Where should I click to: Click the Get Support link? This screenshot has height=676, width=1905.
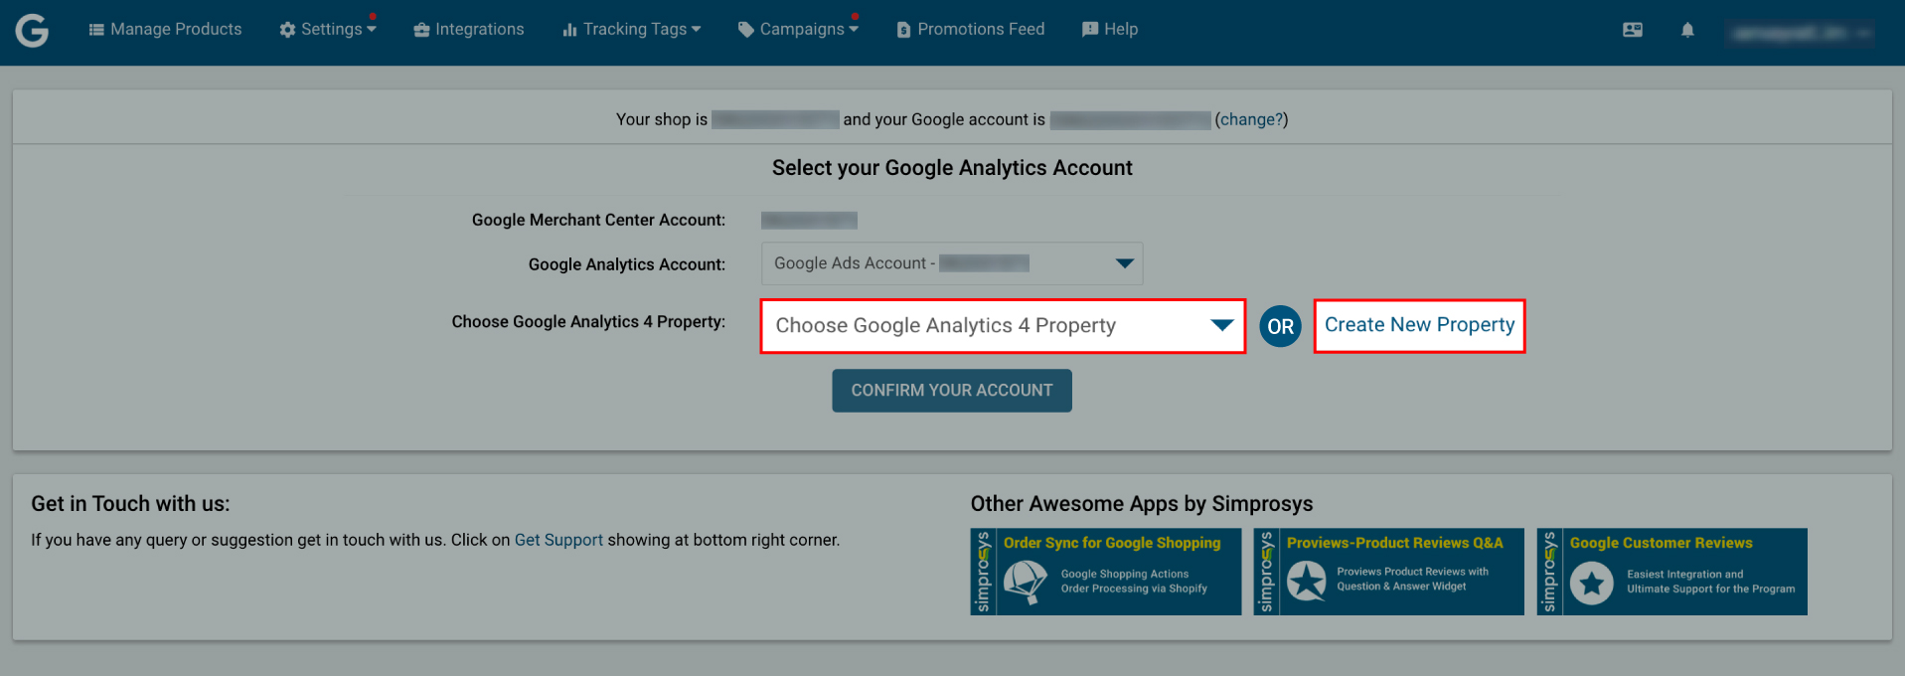(x=558, y=540)
